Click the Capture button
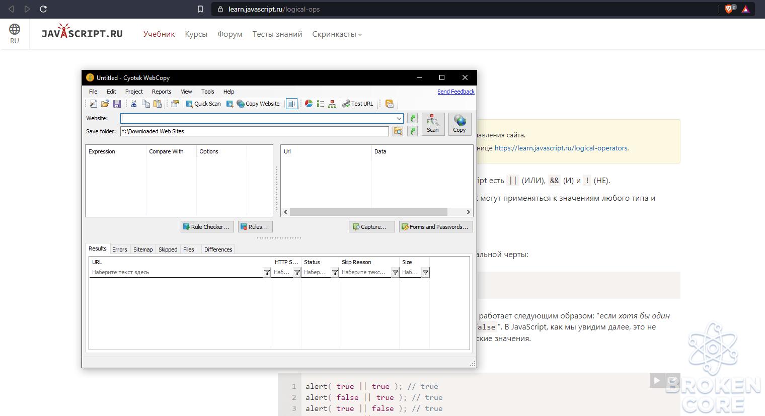The width and height of the screenshot is (765, 416). point(371,227)
